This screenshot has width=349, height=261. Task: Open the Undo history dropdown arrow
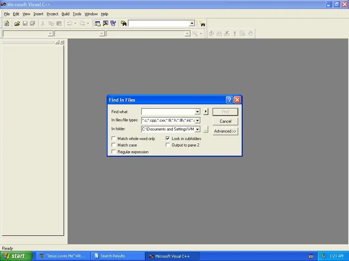(75, 23)
